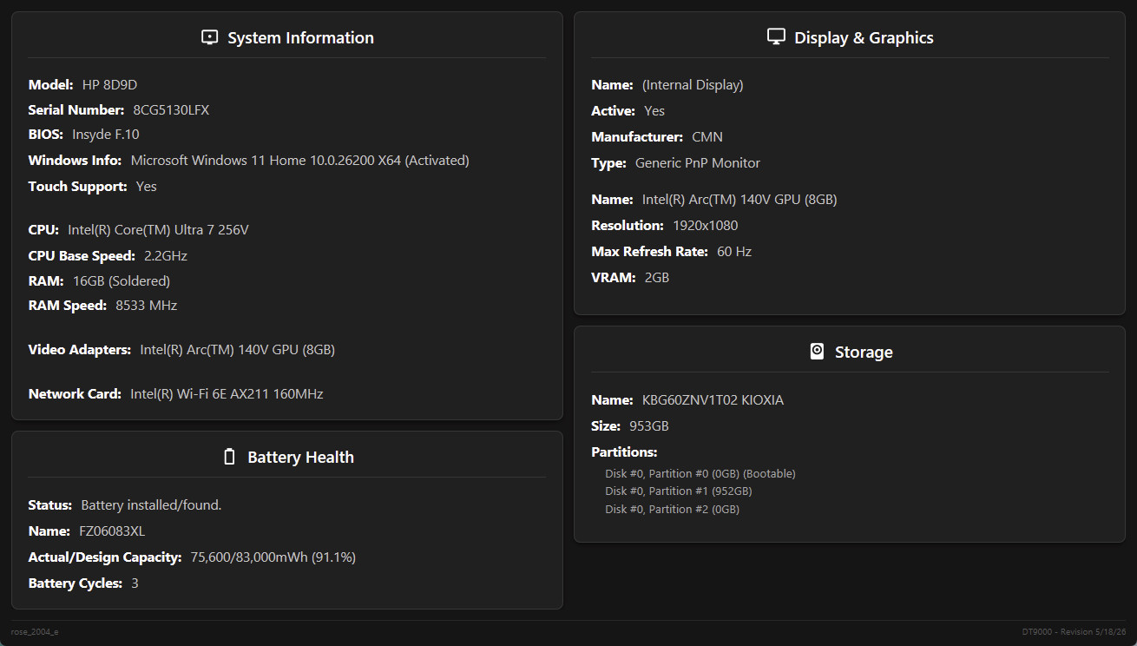Select the System Information heading
Image resolution: width=1137 pixels, height=646 pixels.
300,38
